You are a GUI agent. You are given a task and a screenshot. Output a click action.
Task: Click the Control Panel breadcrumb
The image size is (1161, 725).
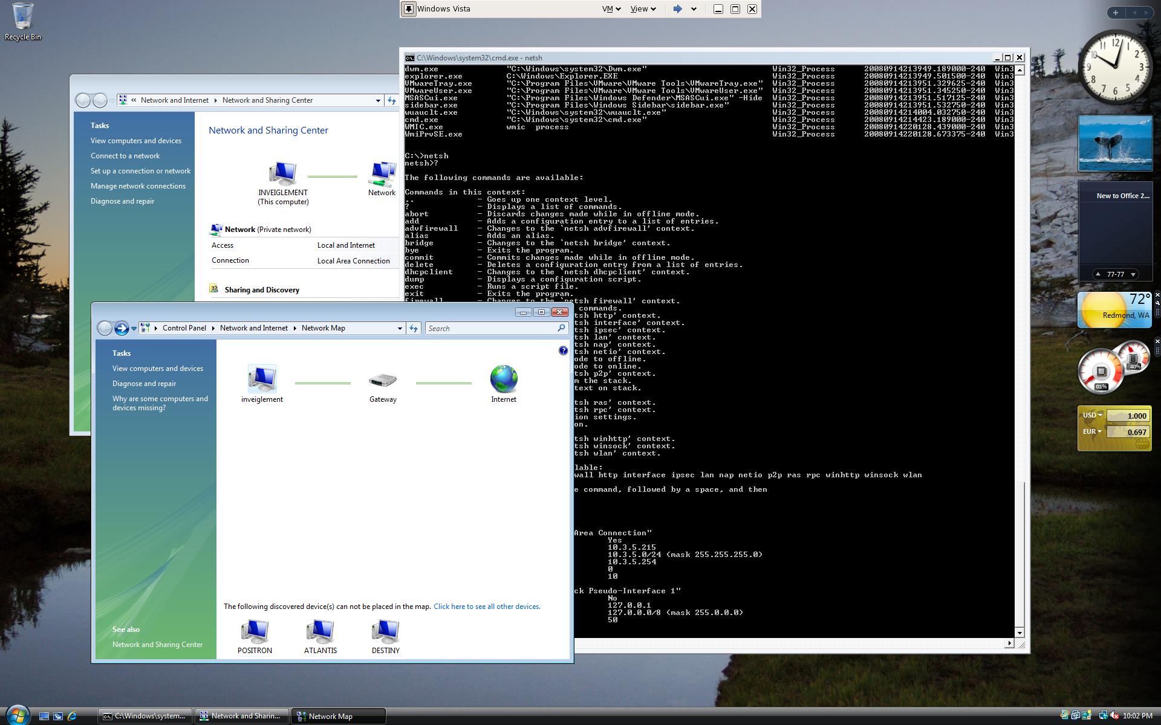pos(184,328)
